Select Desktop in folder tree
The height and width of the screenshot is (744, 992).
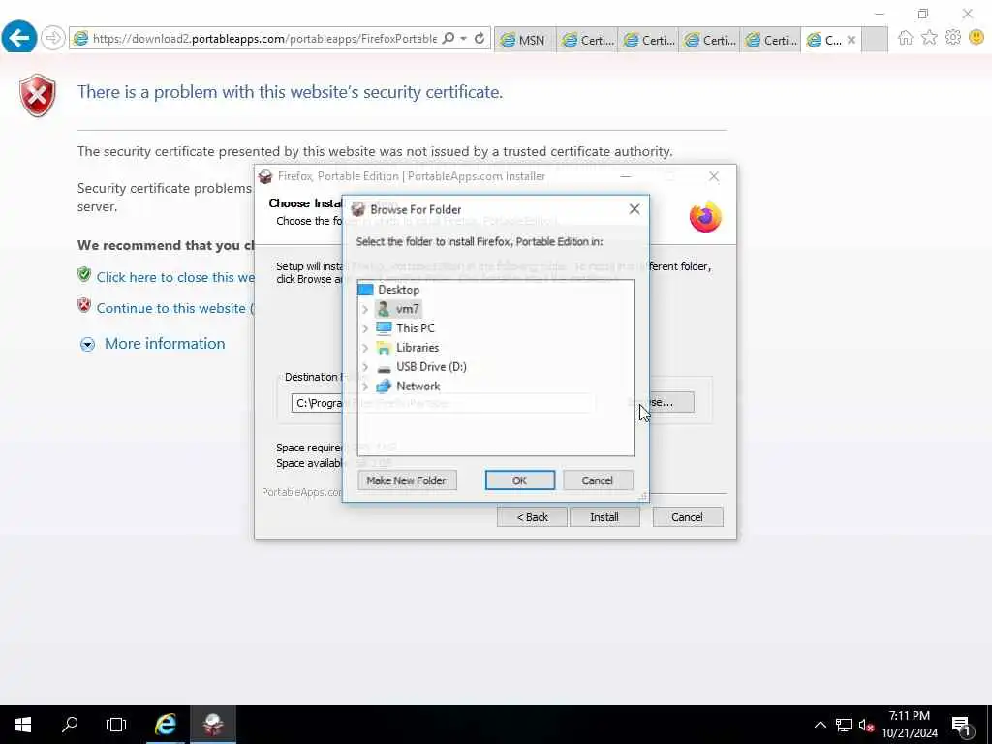(398, 290)
